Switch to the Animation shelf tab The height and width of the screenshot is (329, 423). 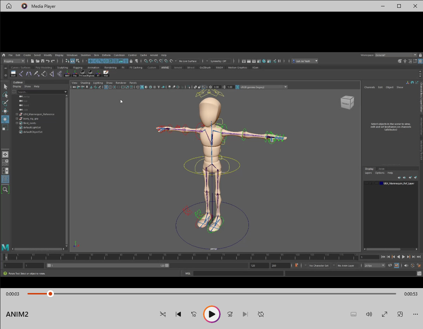coord(93,67)
